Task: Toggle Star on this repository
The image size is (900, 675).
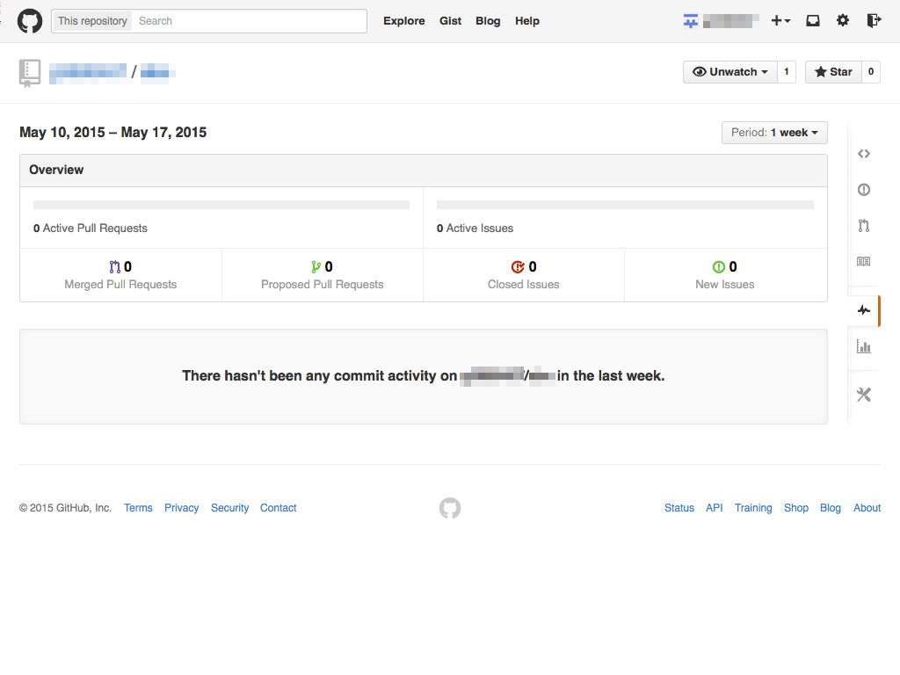Action: click(833, 72)
